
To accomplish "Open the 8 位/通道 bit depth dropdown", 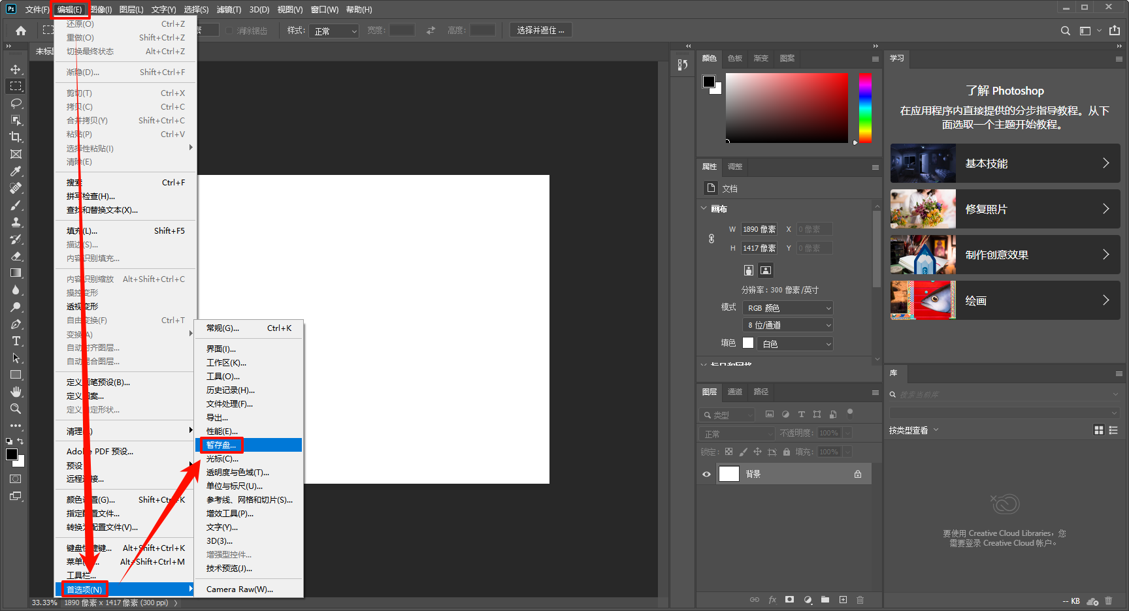I will (x=789, y=325).
